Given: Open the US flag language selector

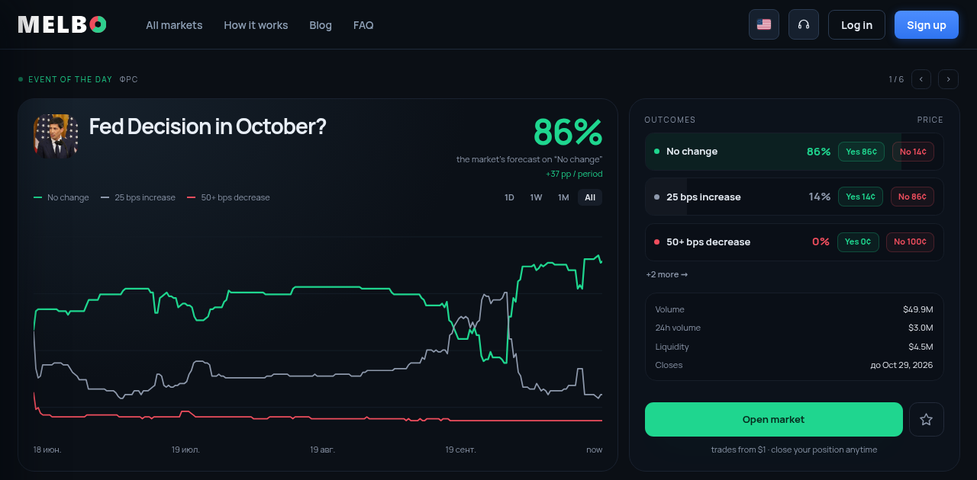Looking at the screenshot, I should pos(764,24).
